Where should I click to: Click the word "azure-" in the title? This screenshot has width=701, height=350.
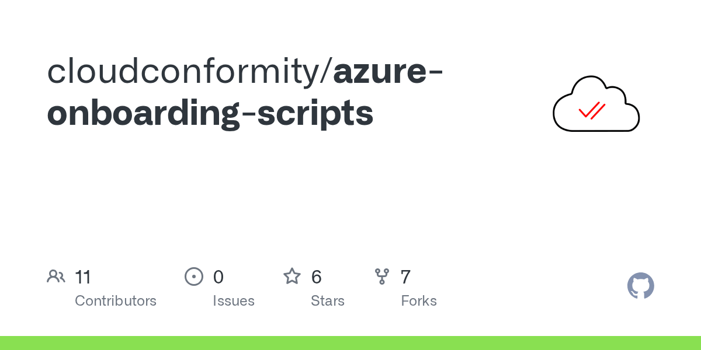388,72
